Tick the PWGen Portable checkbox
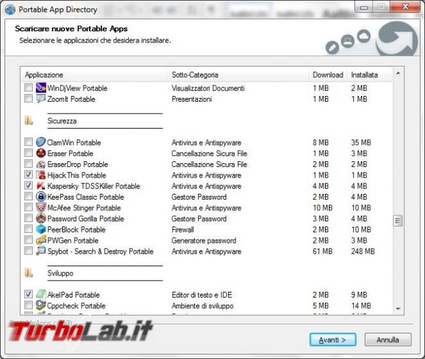This screenshot has height=359, width=425. 28,240
